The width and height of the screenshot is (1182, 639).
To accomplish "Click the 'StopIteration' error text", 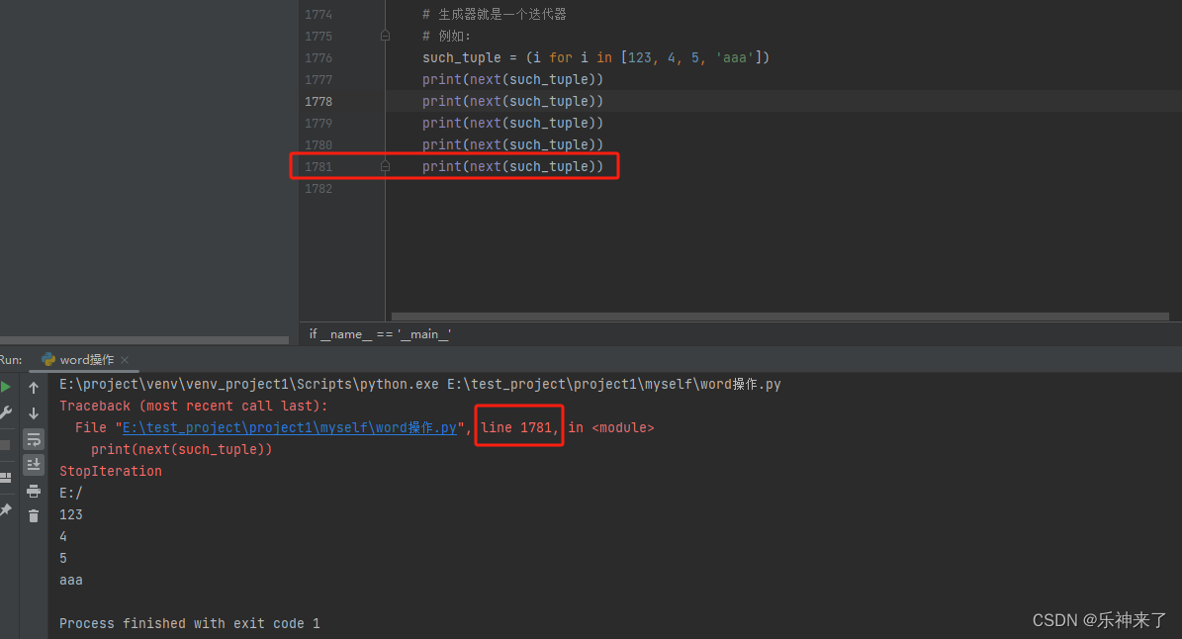I will click(111, 471).
